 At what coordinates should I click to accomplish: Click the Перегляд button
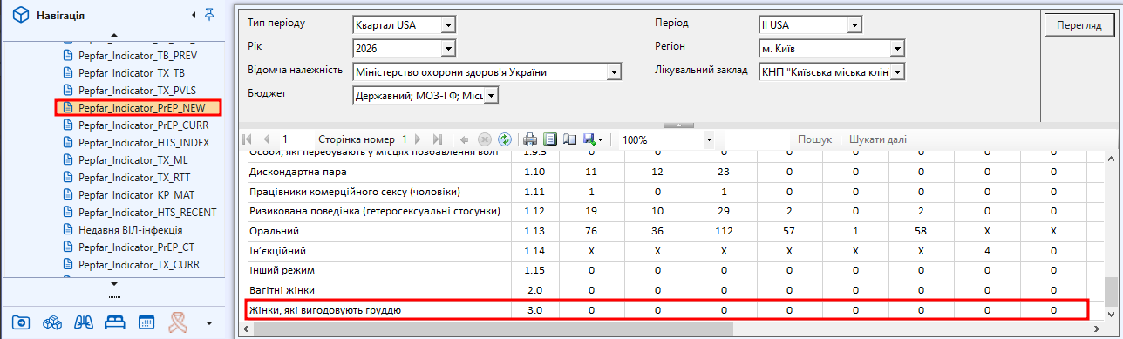tap(1079, 26)
